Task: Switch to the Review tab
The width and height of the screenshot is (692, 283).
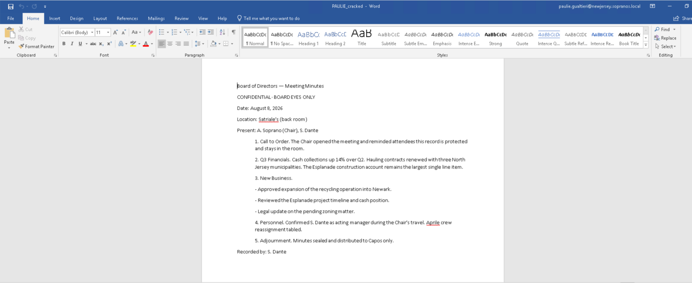Action: pos(182,18)
